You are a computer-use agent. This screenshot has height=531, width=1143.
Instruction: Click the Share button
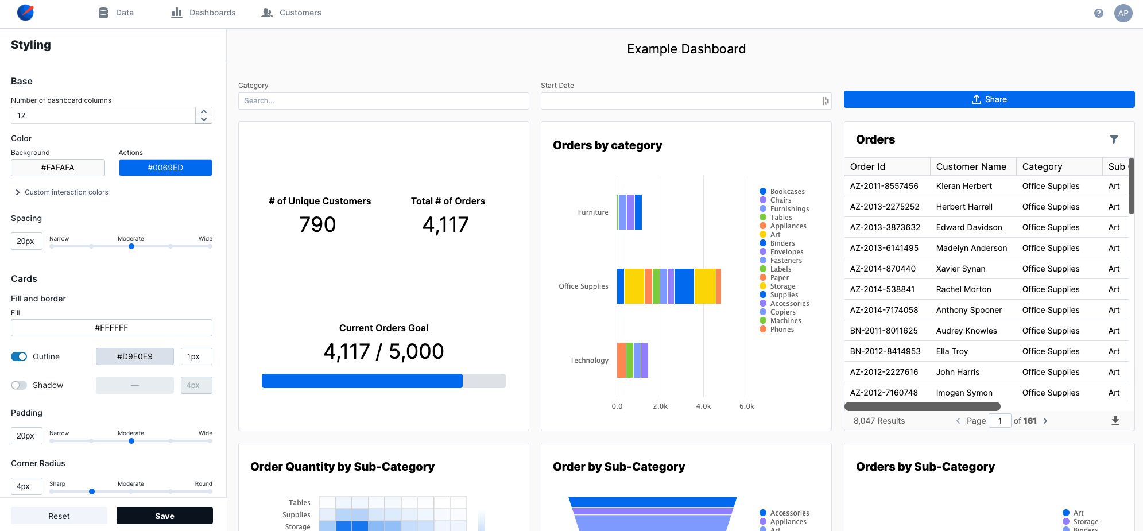tap(989, 99)
